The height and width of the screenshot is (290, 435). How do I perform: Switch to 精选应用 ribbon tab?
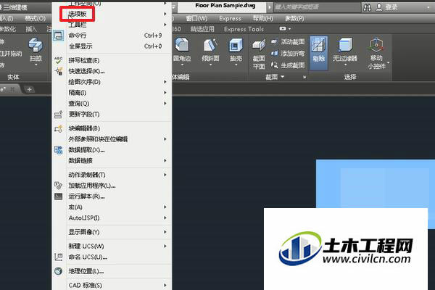click(202, 29)
